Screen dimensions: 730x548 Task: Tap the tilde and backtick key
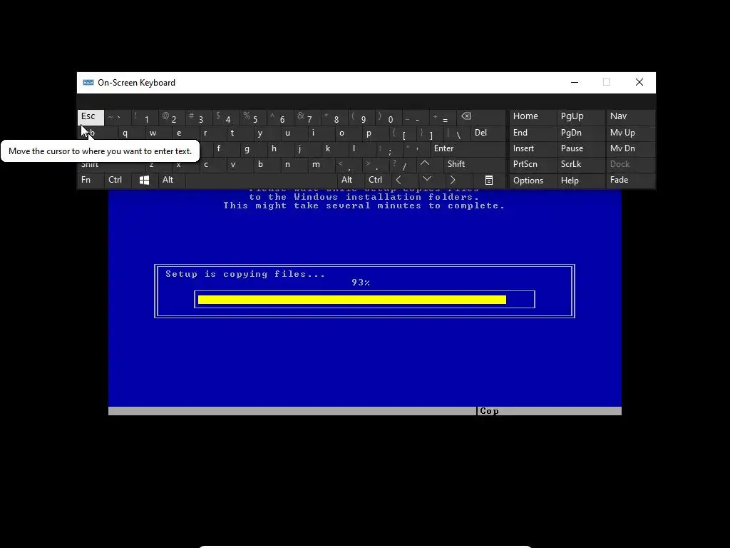(x=118, y=117)
